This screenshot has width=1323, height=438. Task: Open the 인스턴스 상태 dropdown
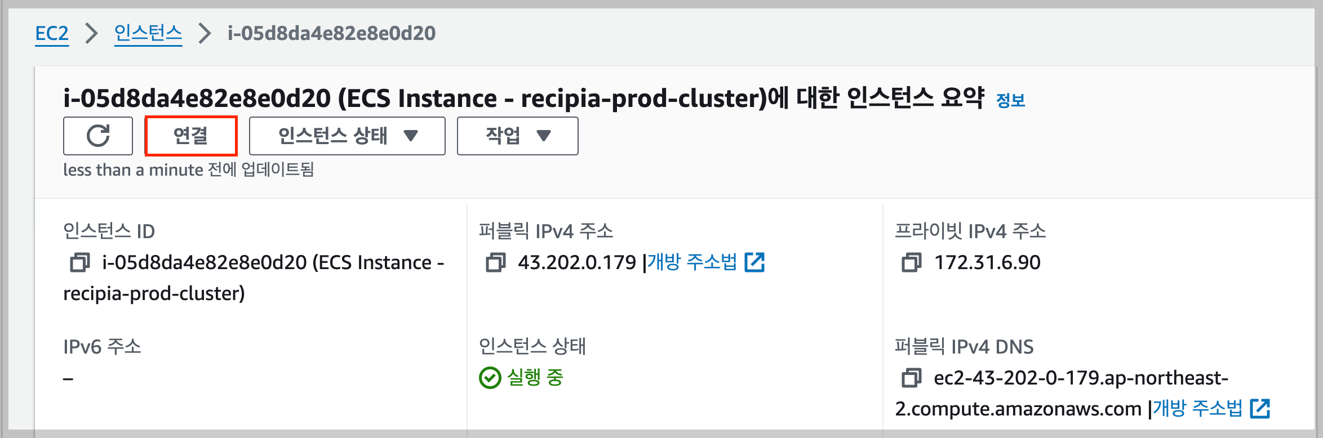pos(347,136)
